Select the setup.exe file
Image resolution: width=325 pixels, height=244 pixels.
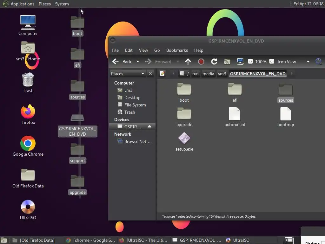[184, 141]
